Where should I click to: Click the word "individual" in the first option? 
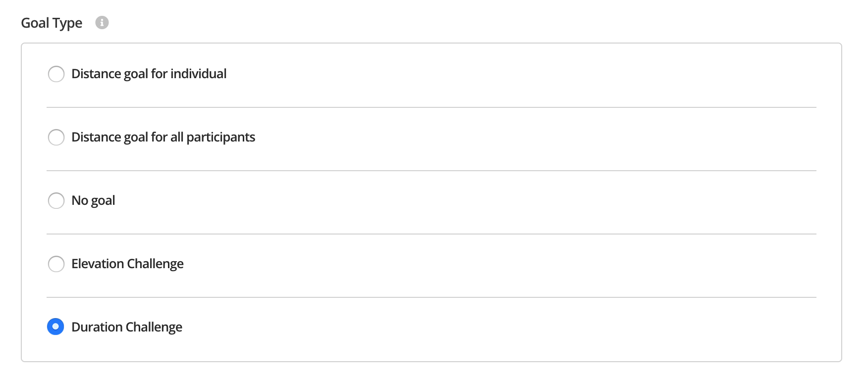(198, 74)
